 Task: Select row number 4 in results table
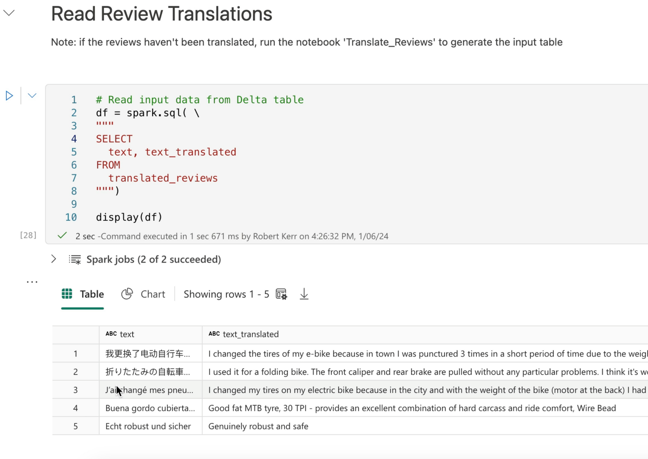click(75, 408)
